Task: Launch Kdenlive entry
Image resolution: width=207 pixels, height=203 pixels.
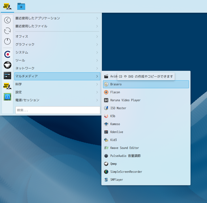Action: point(146,132)
